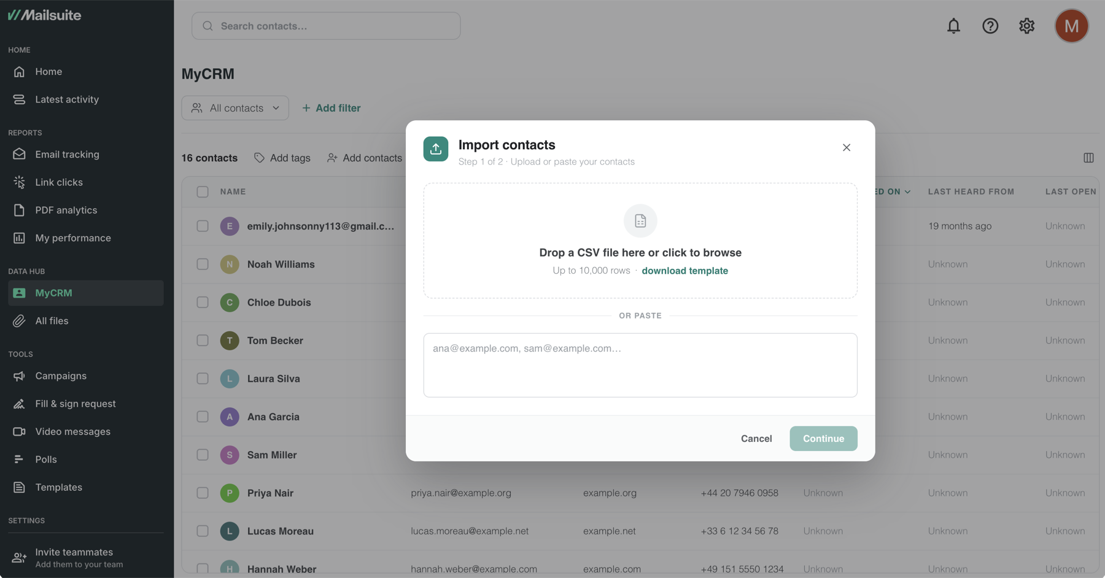The height and width of the screenshot is (578, 1105).
Task: Open Campaigns tool
Action: [x=86, y=376]
